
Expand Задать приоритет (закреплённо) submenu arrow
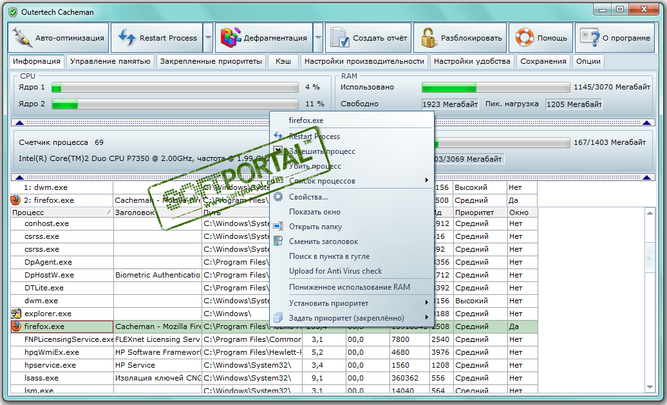[x=427, y=317]
